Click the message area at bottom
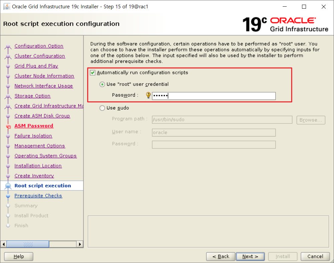Image resolution: width=334 pixels, height=263 pixels. coord(208,232)
